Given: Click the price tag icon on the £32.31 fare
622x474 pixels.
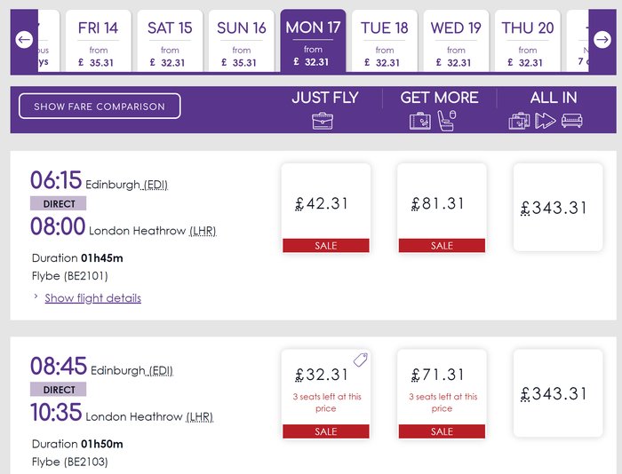Looking at the screenshot, I should [360, 359].
